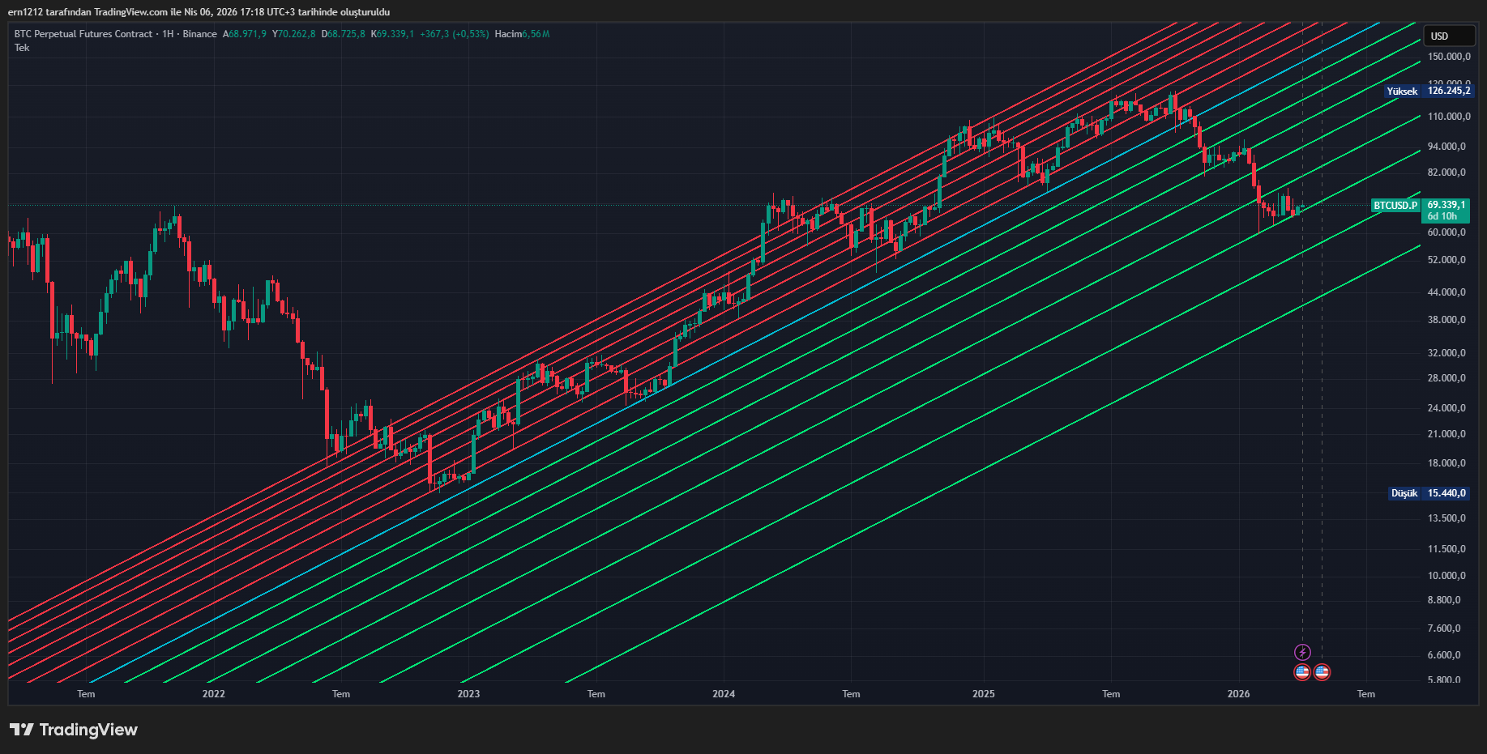Click the 2024 label on time axis
Image resolution: width=1487 pixels, height=754 pixels.
point(724,694)
